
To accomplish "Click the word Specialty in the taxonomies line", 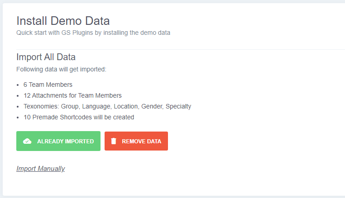I will [x=178, y=106].
